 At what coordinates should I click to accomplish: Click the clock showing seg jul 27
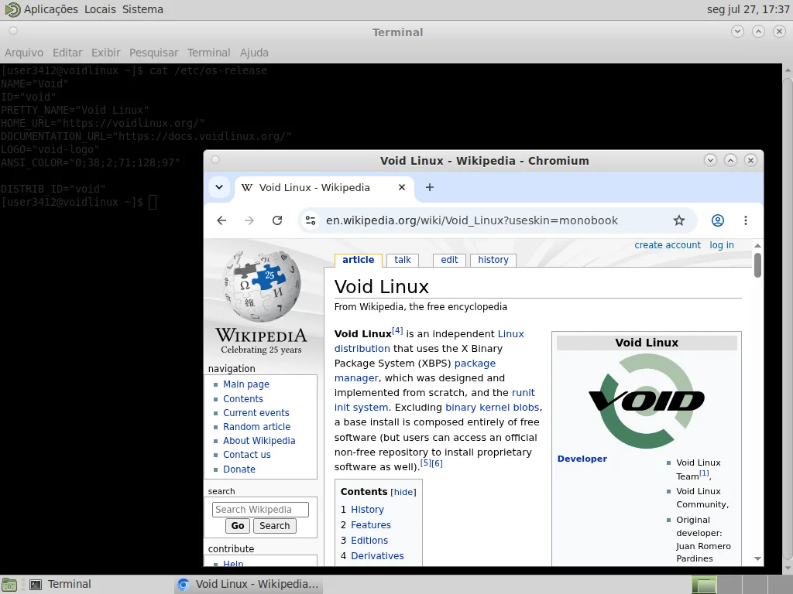(x=748, y=9)
